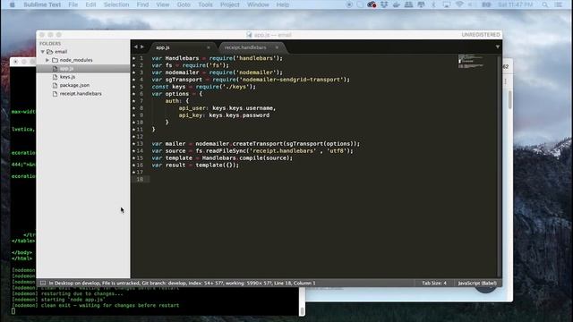Click the Bluetooth menu bar icon
This screenshot has width=573, height=322.
pyautogui.click(x=433, y=4)
